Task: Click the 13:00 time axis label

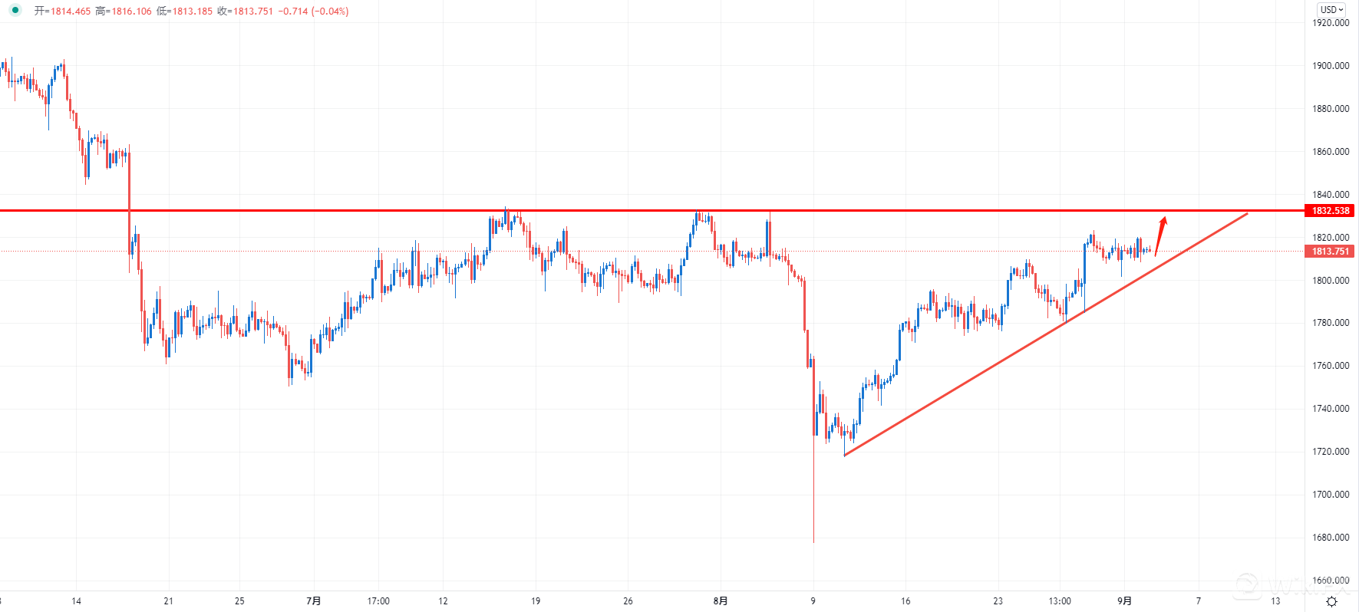Action: (1060, 601)
